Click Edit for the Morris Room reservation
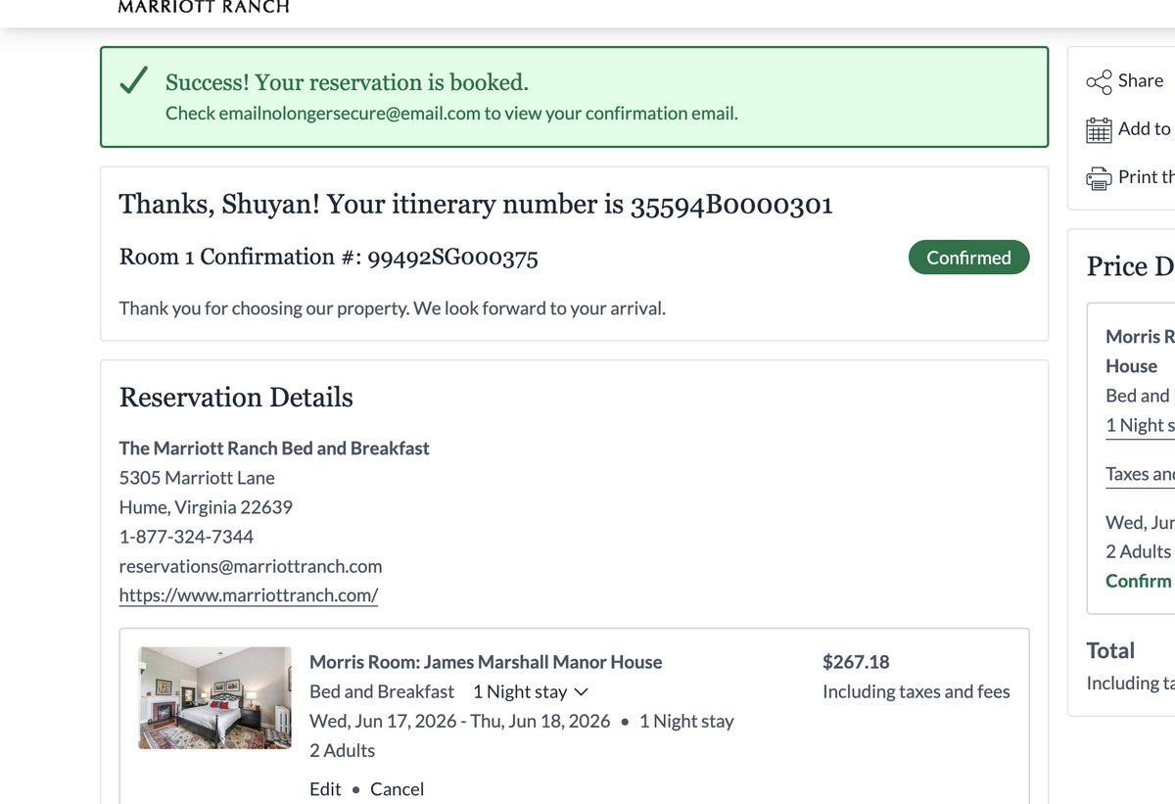Viewport: 1175px width, 804px height. point(325,789)
